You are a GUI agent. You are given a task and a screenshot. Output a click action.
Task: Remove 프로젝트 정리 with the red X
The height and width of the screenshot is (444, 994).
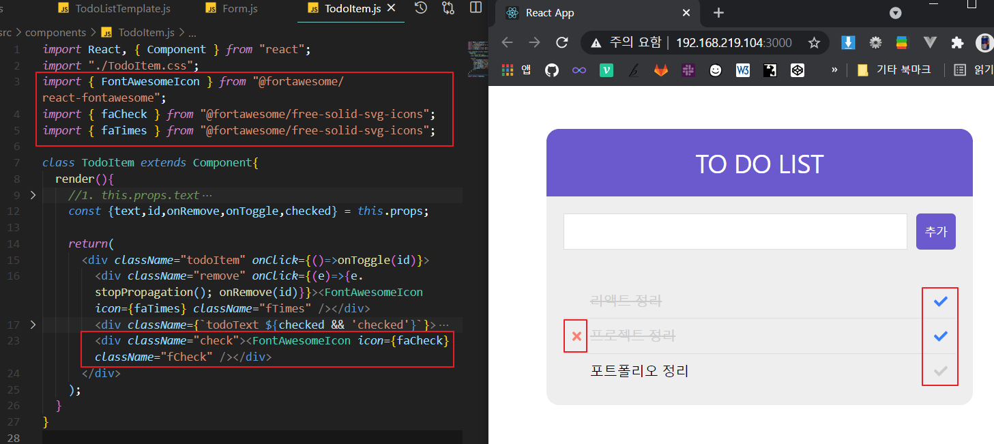point(576,336)
